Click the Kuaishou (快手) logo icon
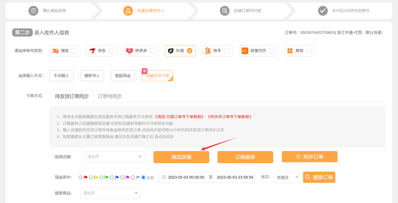This screenshot has height=203, width=398. click(x=207, y=51)
